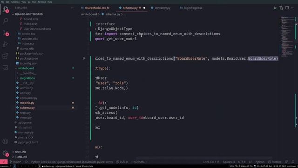The height and width of the screenshot is (168, 298).
Task: Click get_user_model in the import line
Action: point(122,39)
